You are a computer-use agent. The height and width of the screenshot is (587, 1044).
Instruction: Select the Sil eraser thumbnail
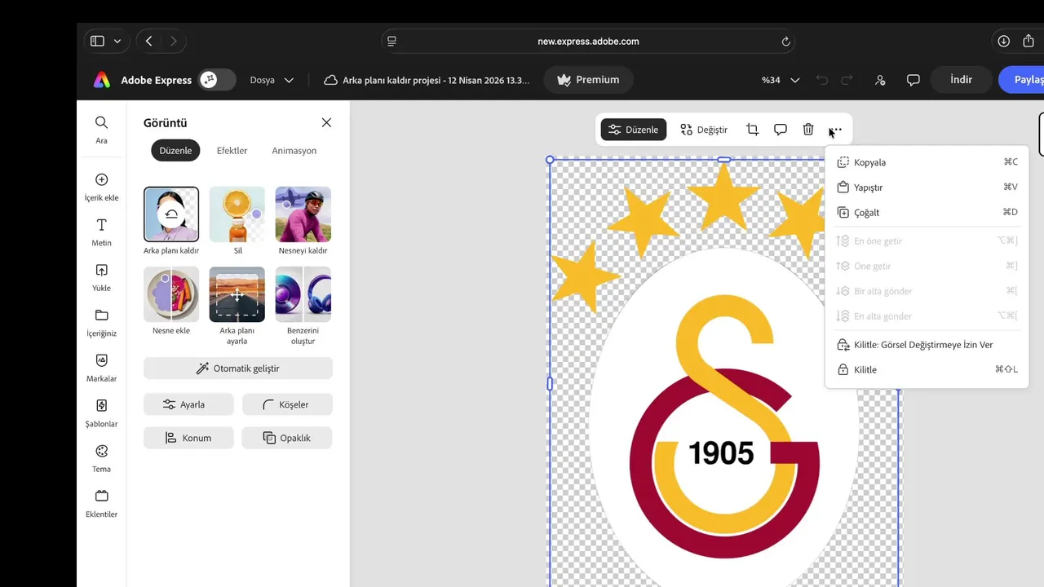pyautogui.click(x=237, y=214)
